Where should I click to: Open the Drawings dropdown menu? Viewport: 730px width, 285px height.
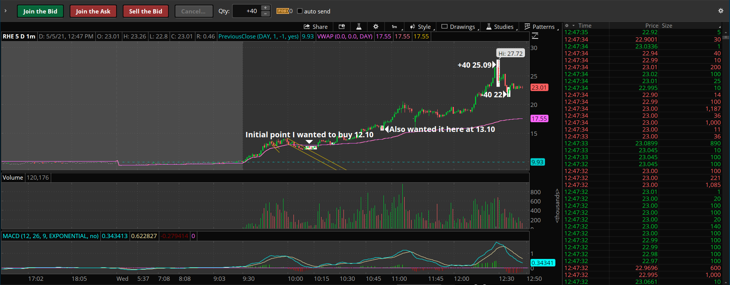(460, 27)
